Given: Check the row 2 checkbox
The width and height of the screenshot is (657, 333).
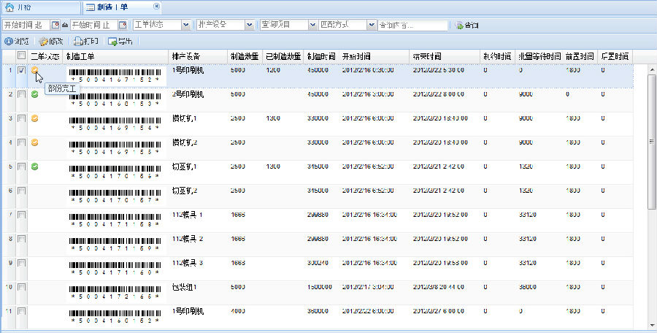Looking at the screenshot, I should (21, 94).
